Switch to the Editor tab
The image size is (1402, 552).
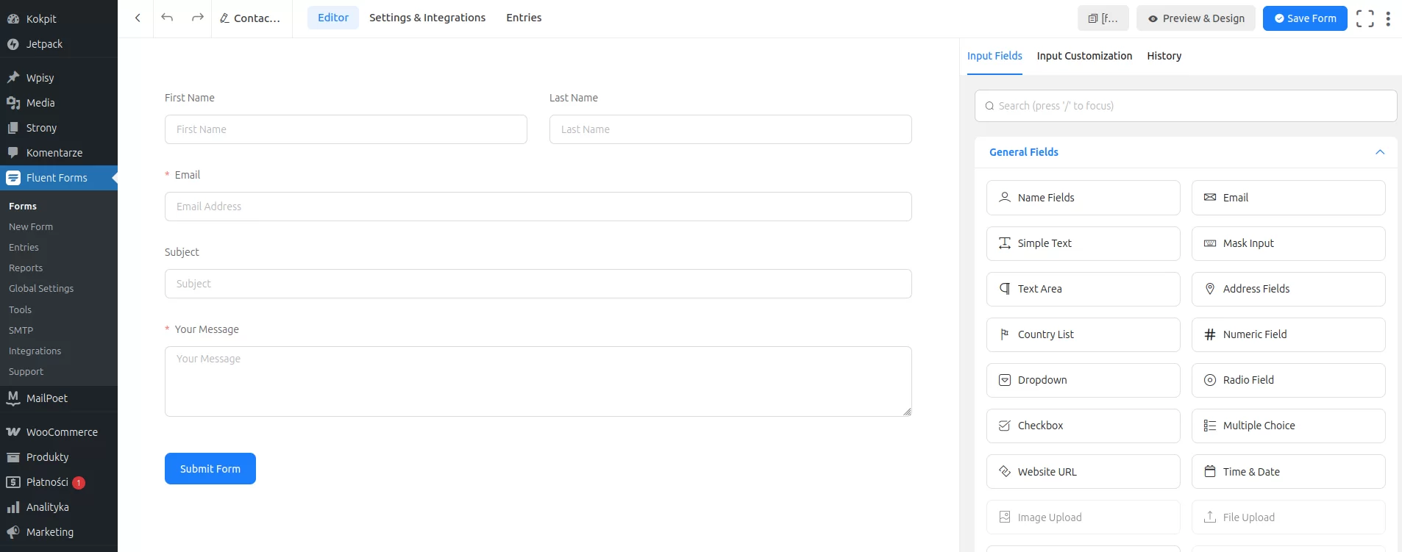click(x=333, y=18)
